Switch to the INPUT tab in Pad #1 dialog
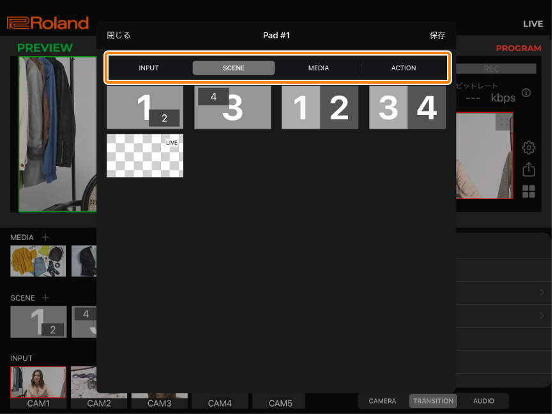The image size is (553, 415). [x=149, y=68]
